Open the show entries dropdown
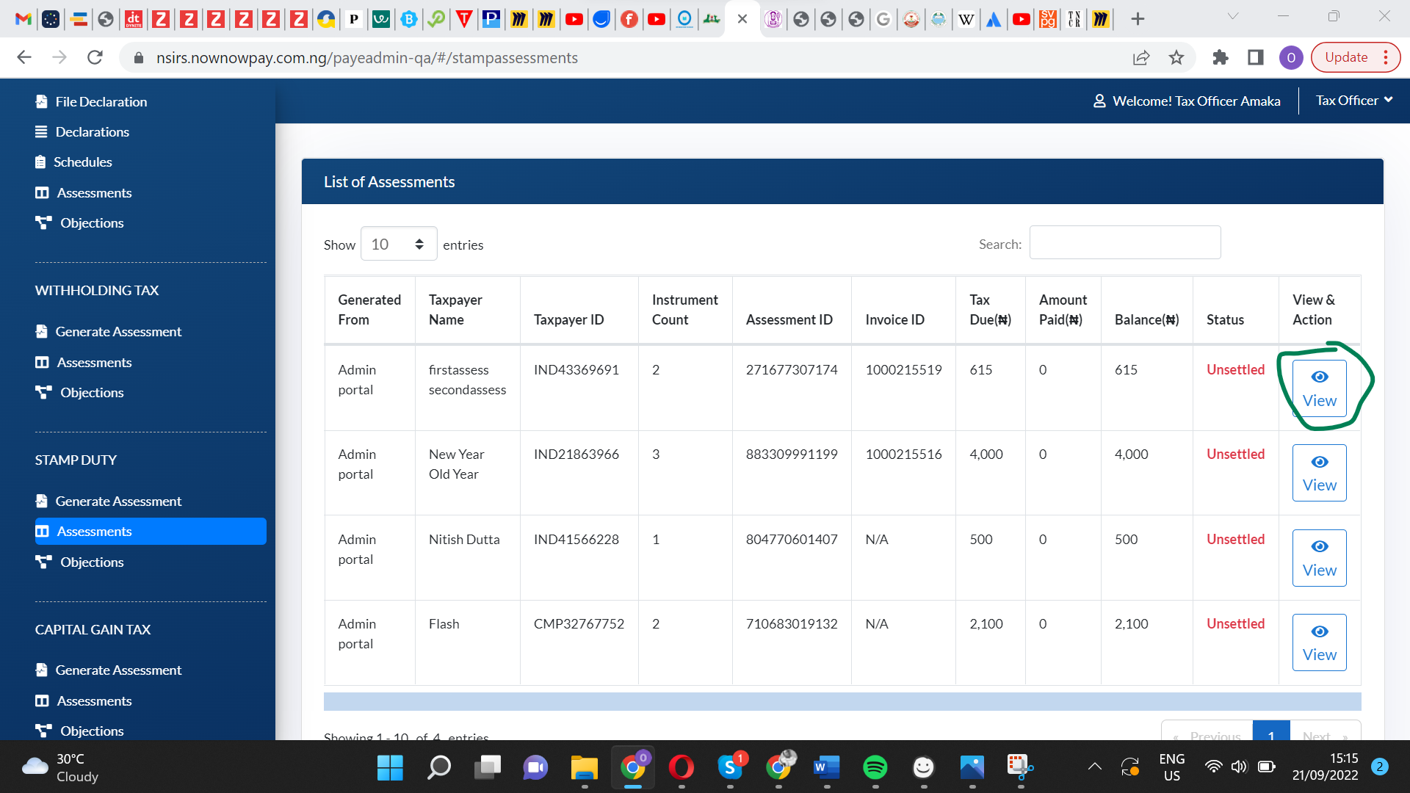Image resolution: width=1410 pixels, height=793 pixels. [x=398, y=244]
